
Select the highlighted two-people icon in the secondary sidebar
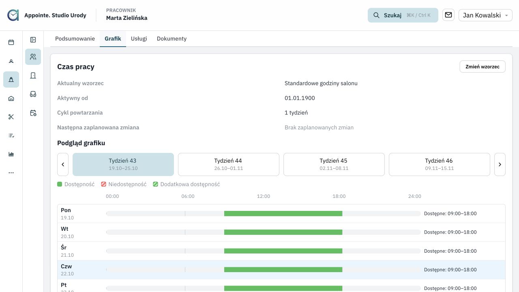click(33, 57)
